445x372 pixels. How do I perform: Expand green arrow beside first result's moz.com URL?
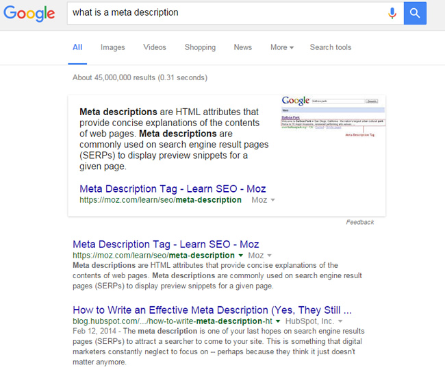[241, 256]
